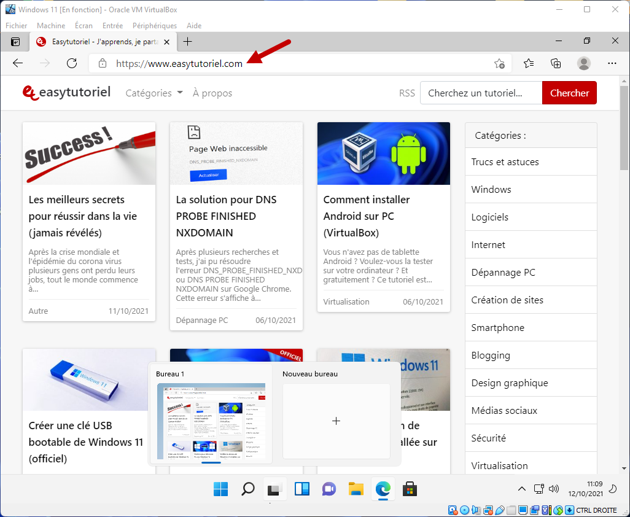The height and width of the screenshot is (517, 630).
Task: Open the Collections icon in Edge toolbar
Action: coord(556,63)
